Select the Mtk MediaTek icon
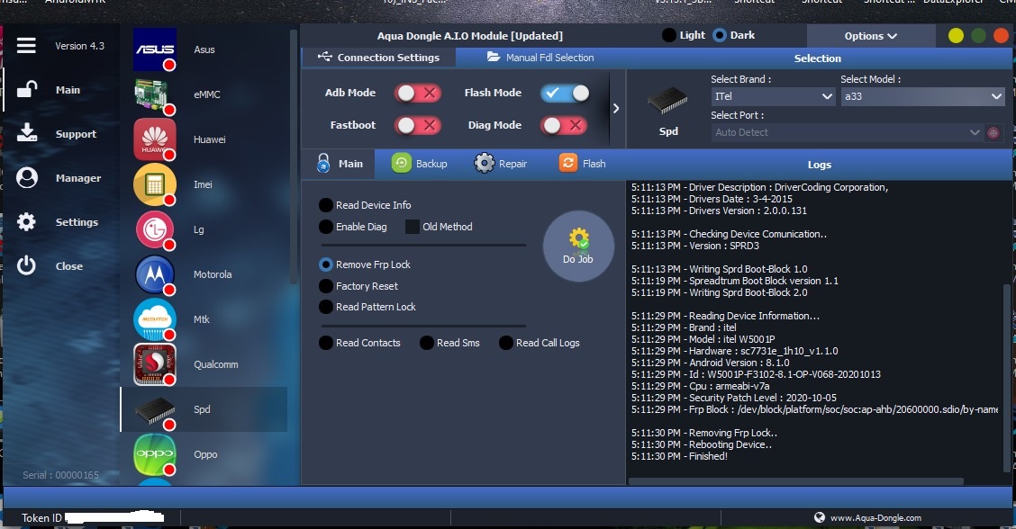Viewport: 1016px width, 529px height. click(155, 319)
